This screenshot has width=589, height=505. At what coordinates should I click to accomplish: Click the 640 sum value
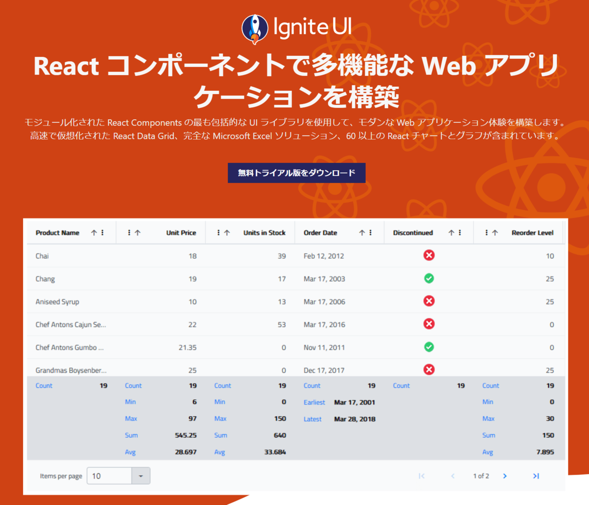[x=280, y=435]
